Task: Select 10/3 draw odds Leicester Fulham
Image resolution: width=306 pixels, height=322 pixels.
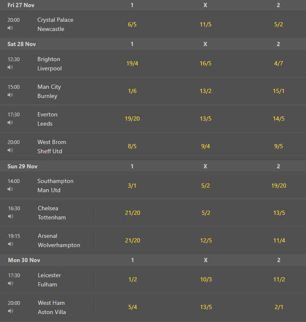Action: tap(206, 279)
